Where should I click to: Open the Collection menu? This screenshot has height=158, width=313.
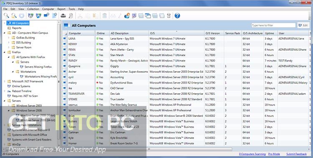coord(33,9)
